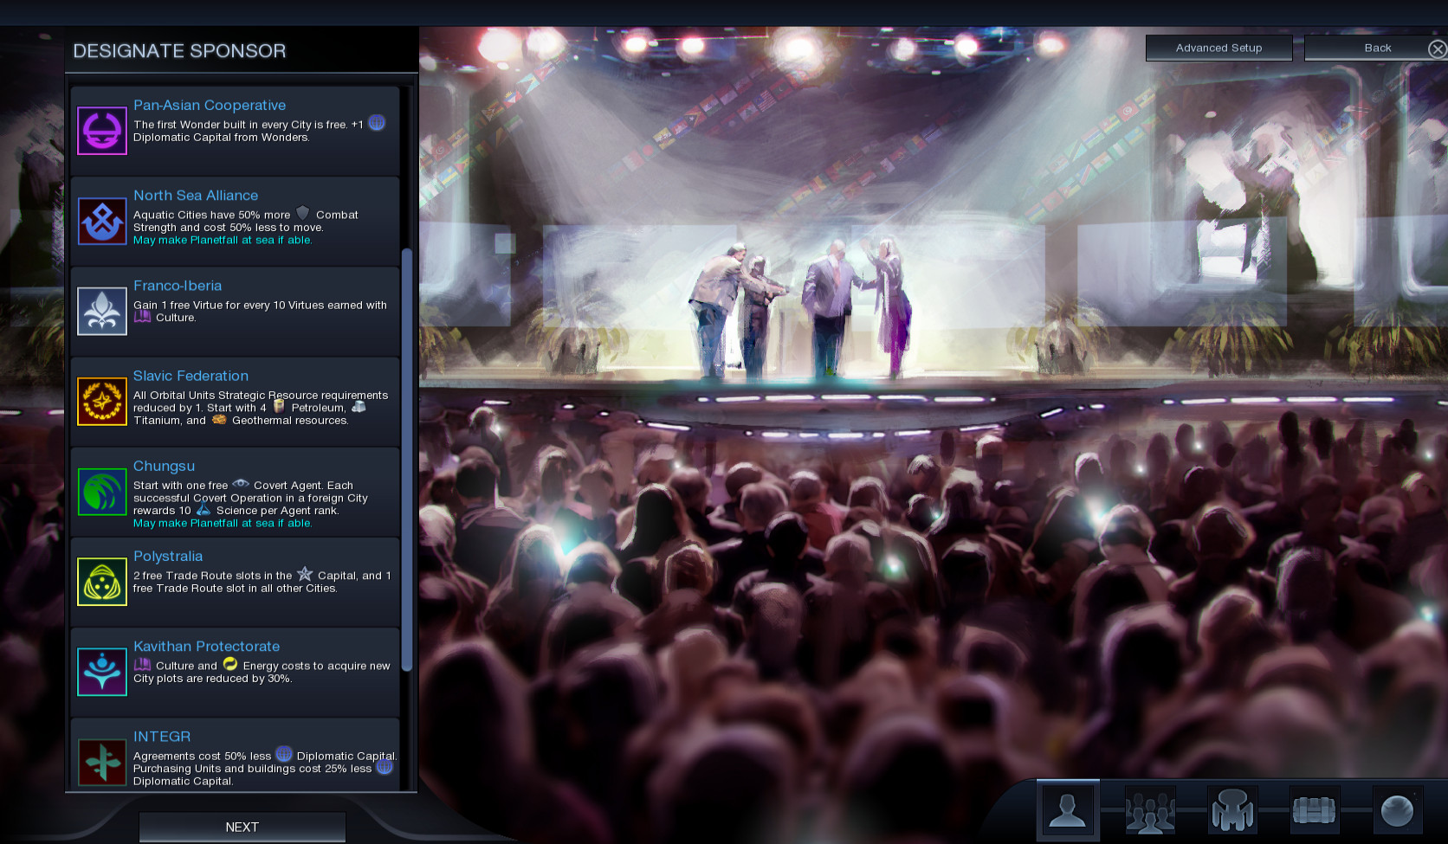Click the Geothermal resource icon
The height and width of the screenshot is (844, 1448).
pos(219,419)
